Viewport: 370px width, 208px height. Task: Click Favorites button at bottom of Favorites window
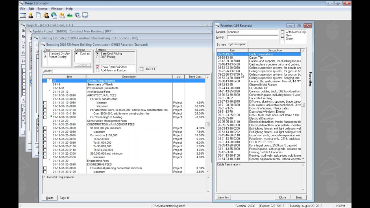click(x=223, y=197)
